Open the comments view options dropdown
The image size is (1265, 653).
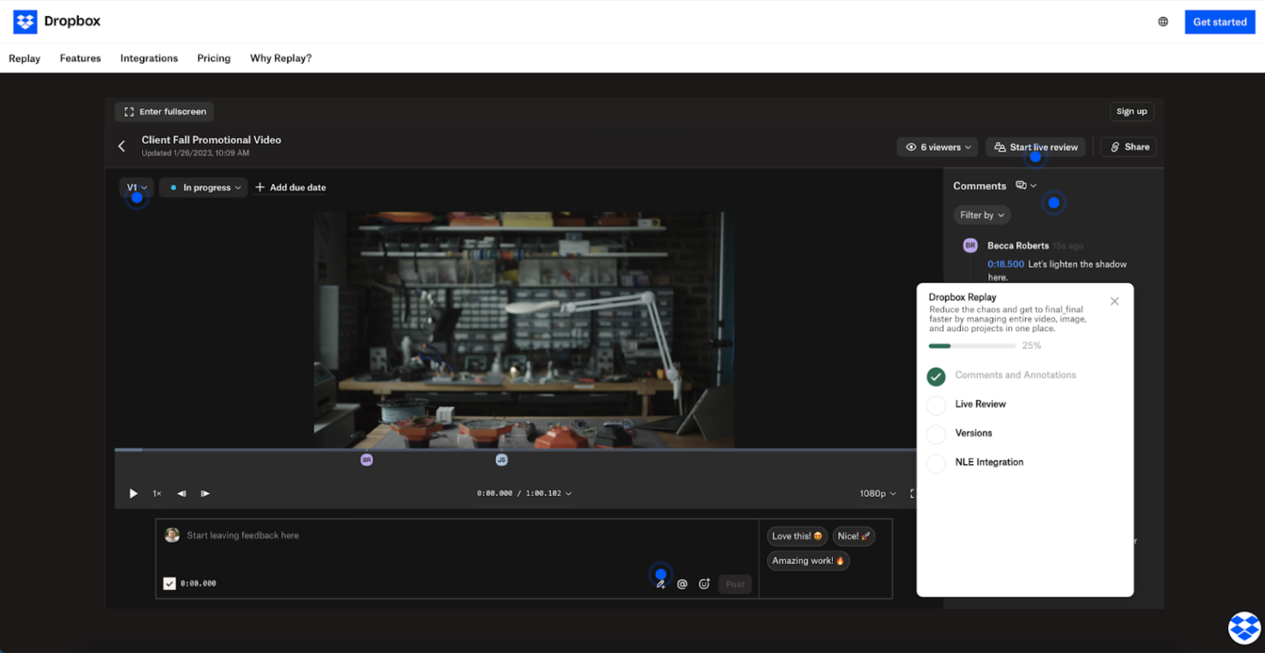coord(1026,185)
